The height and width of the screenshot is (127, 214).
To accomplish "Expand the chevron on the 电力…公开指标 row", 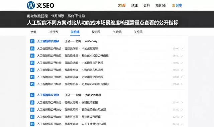I will click(182, 84).
